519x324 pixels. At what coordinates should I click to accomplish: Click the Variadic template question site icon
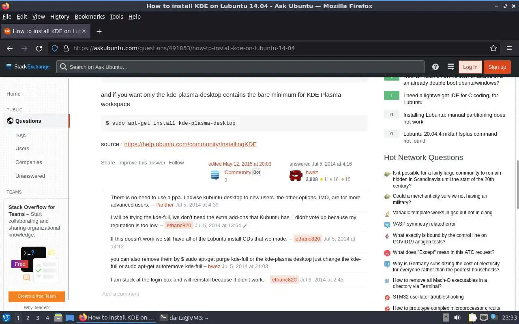click(x=387, y=213)
